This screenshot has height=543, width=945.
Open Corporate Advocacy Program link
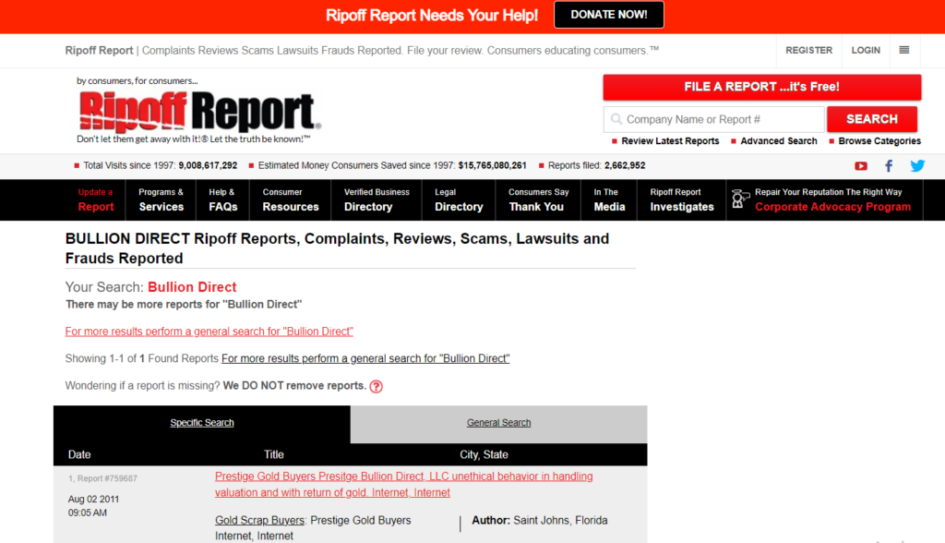pyautogui.click(x=833, y=207)
